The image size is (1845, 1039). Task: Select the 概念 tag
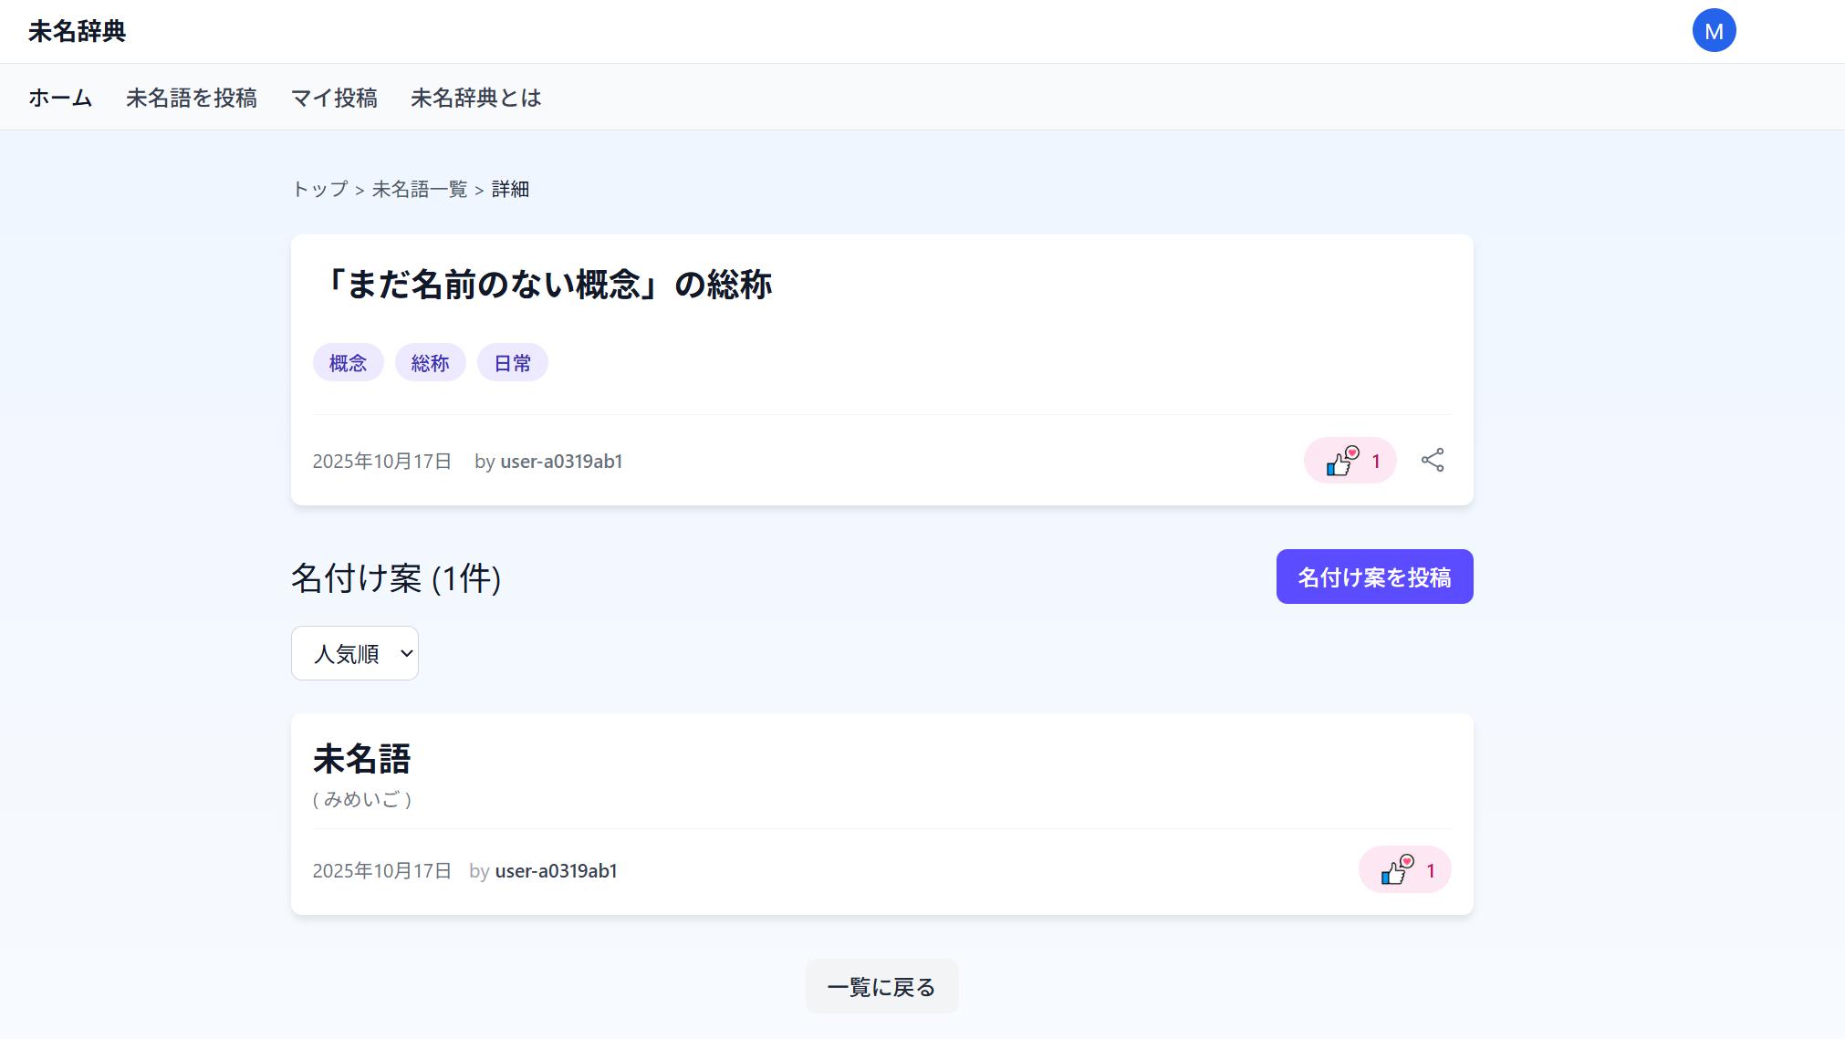348,363
